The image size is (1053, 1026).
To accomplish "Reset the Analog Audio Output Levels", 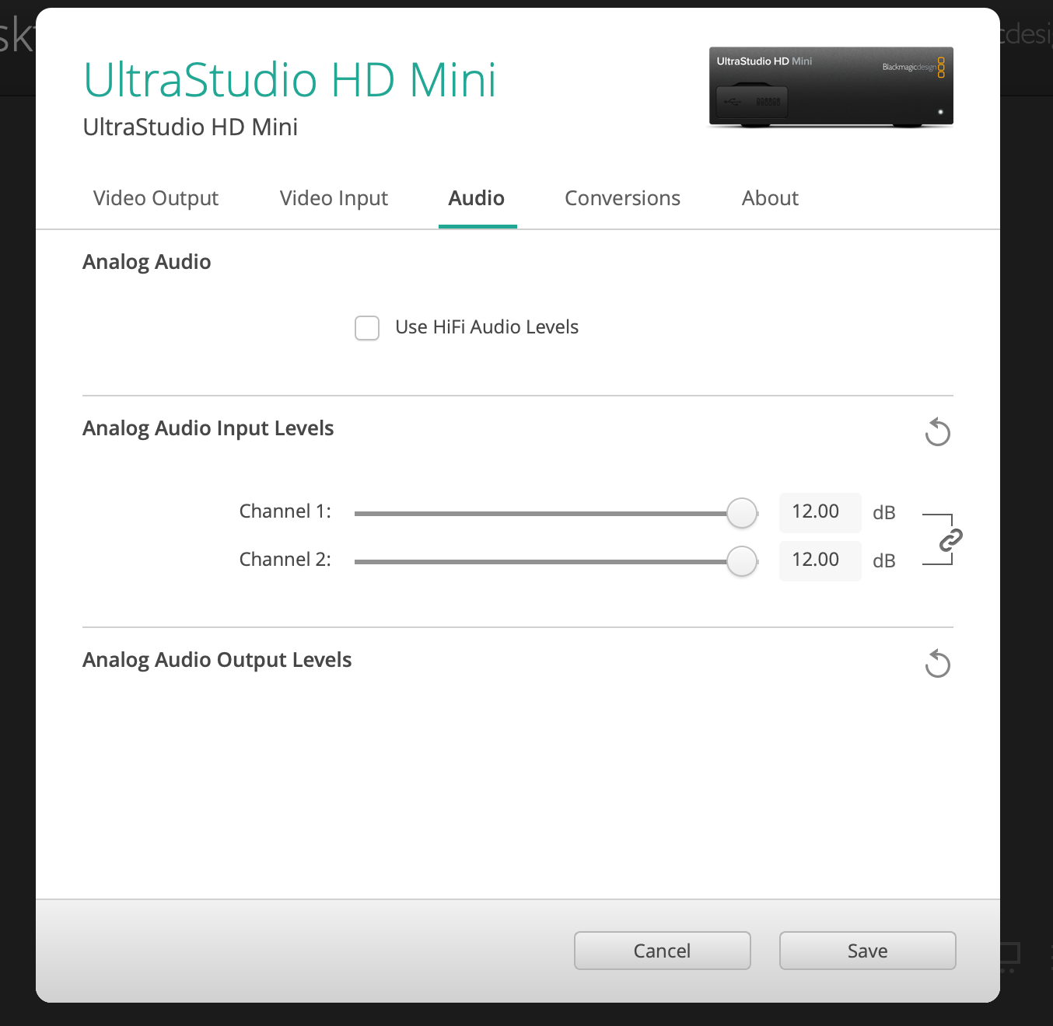I will pyautogui.click(x=938, y=664).
